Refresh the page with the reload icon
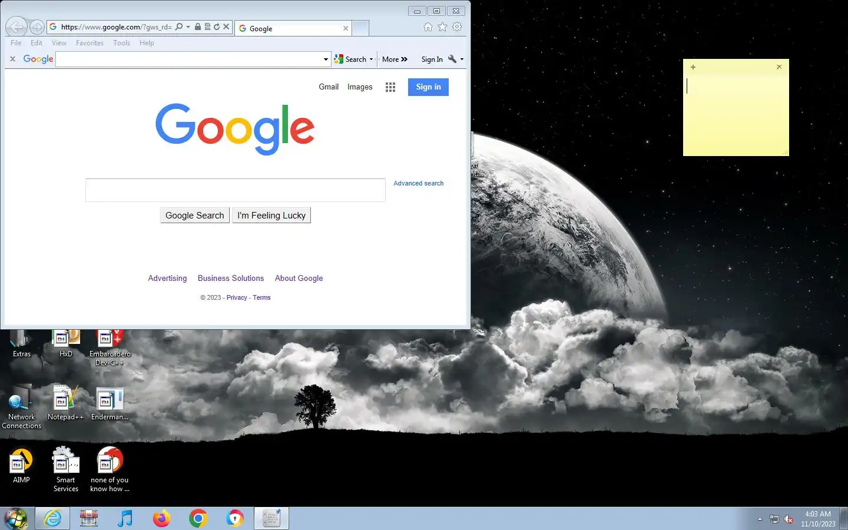The image size is (848, 530). click(217, 26)
